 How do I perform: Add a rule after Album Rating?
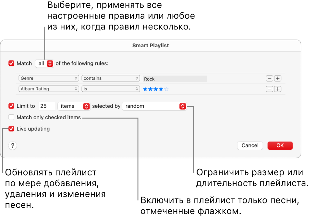point(278,89)
